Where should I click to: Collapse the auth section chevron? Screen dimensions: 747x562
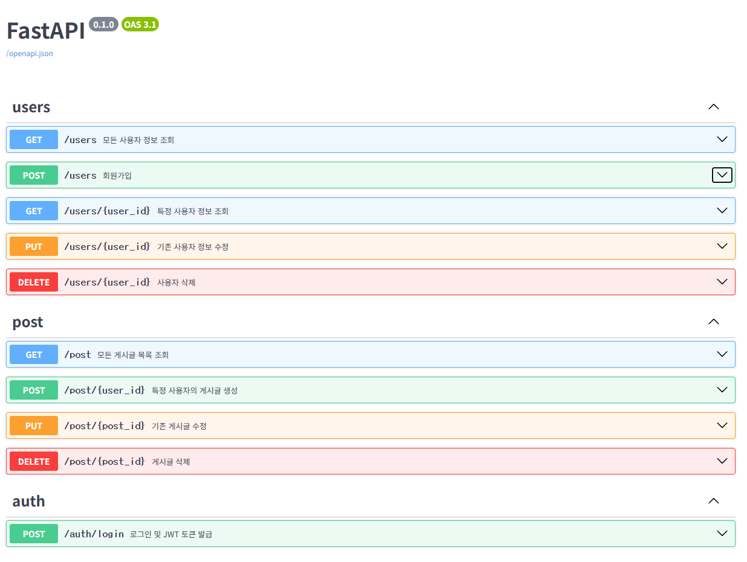714,501
